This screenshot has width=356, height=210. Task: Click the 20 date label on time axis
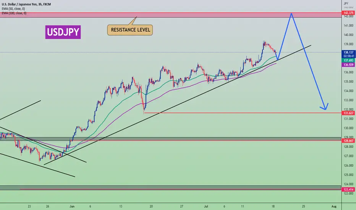[x=151, y=206]
